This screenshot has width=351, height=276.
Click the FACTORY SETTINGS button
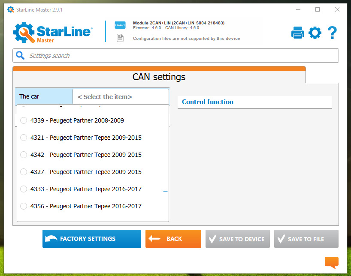92,239
